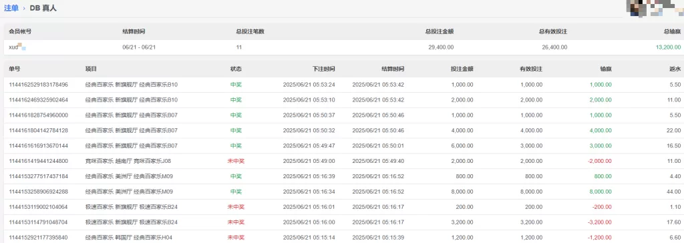The width and height of the screenshot is (684, 243).
Task: Click the 中奖 status for order ending 902464
Action: (x=236, y=100)
